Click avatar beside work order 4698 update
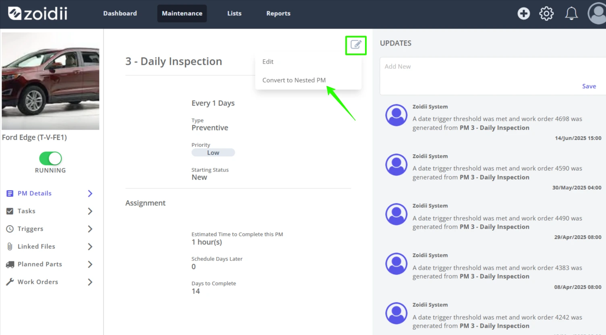This screenshot has width=606, height=335. point(396,115)
